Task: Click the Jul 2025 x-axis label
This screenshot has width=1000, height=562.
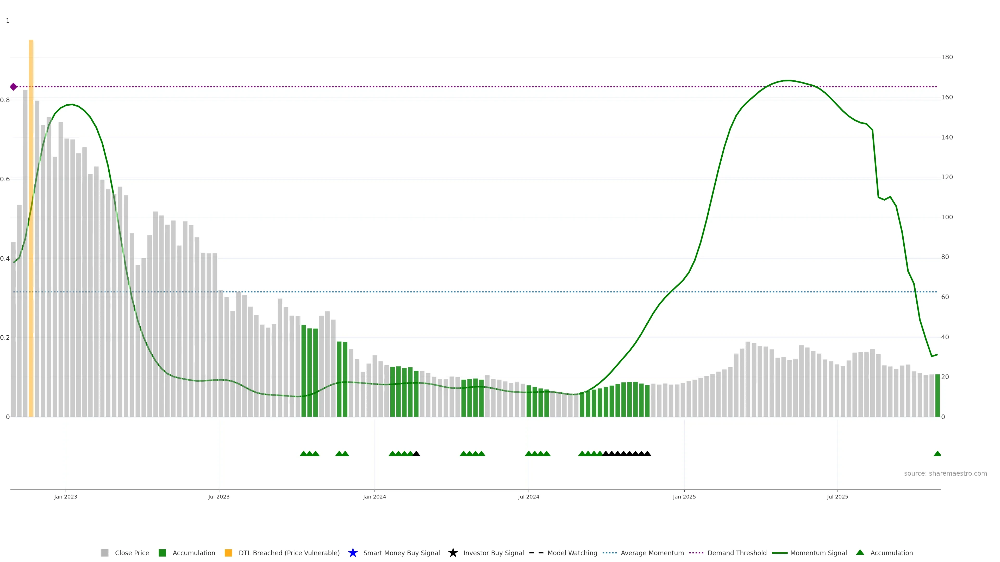Action: [837, 496]
